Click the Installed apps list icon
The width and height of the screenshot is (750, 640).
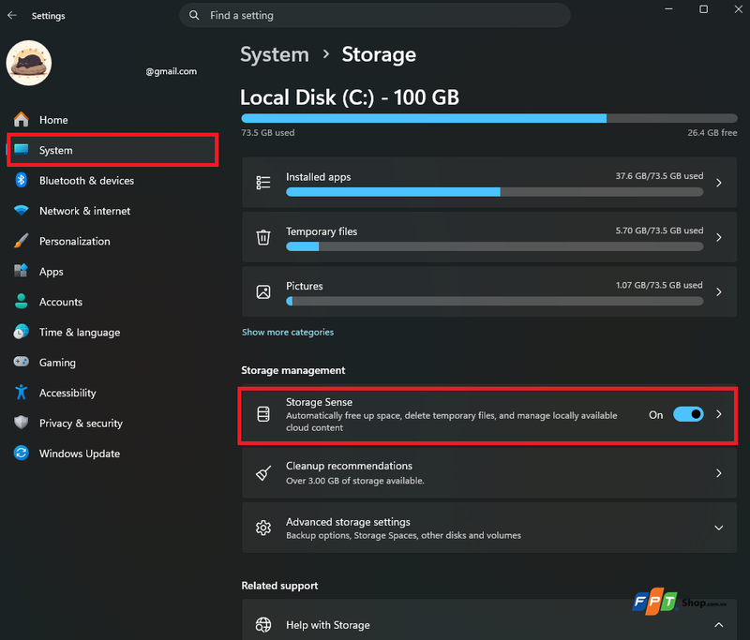(x=263, y=183)
